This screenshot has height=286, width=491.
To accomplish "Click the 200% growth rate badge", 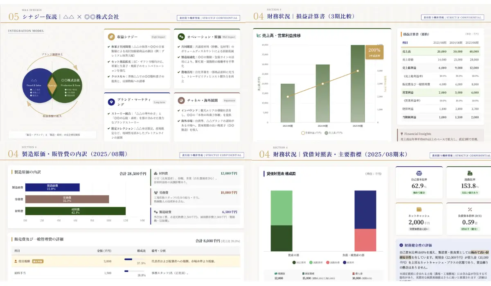I will tap(374, 52).
